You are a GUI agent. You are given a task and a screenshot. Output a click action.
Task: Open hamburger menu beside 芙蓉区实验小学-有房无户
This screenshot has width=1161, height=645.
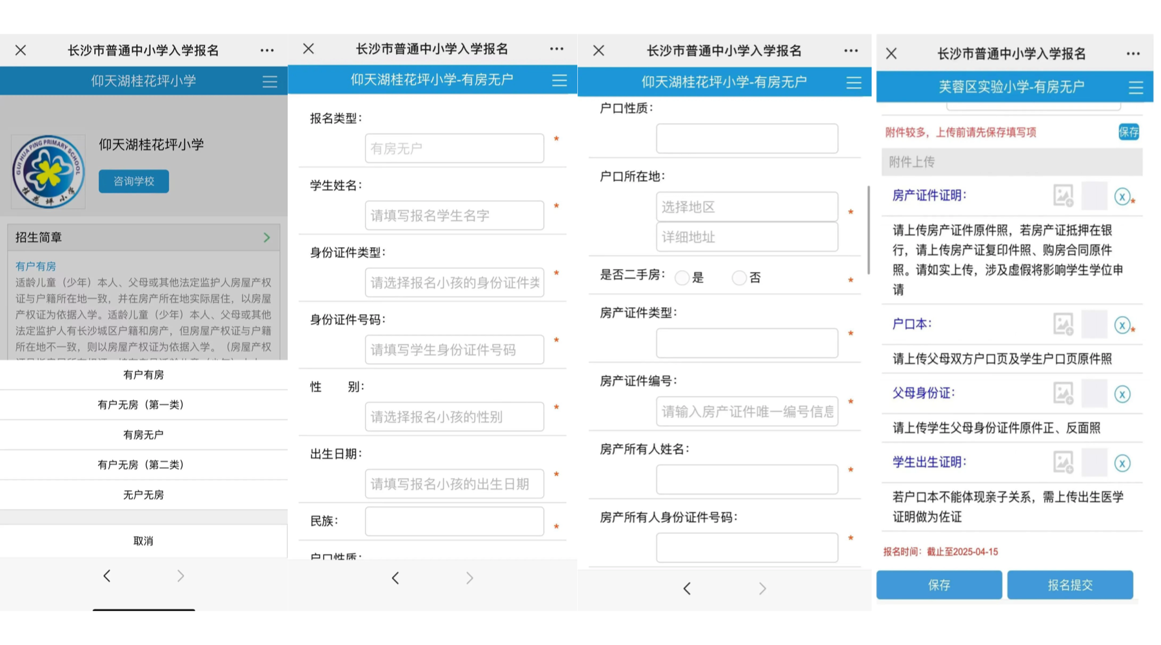[x=1135, y=87]
